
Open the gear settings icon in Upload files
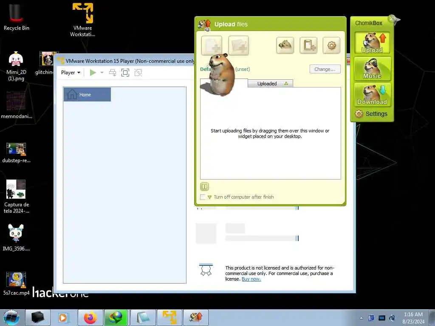tap(331, 45)
